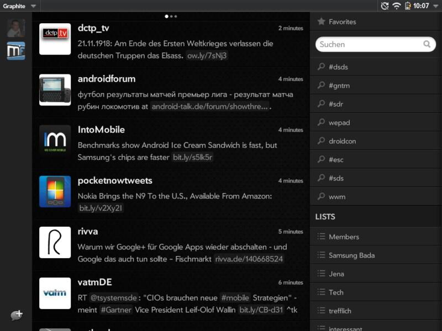Click the dctp_tv profile avatar
The image size is (442, 331).
coord(55,39)
